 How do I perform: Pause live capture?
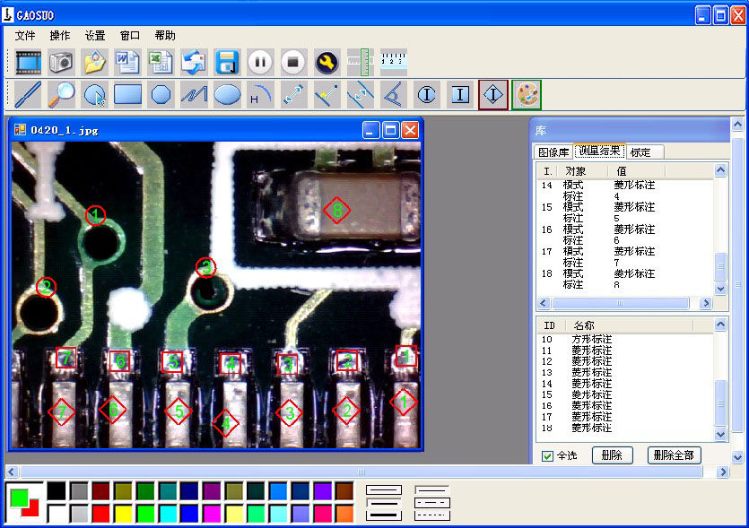click(260, 62)
